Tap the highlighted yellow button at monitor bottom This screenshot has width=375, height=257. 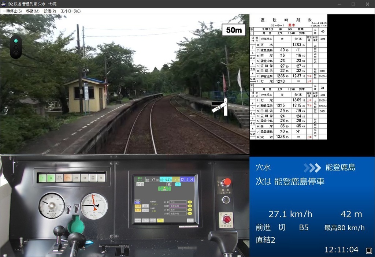point(160,220)
